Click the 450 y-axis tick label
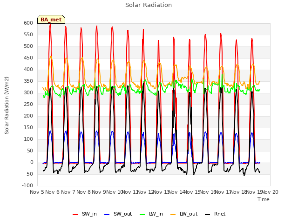This screenshot has height=223, width=298. click(28, 58)
